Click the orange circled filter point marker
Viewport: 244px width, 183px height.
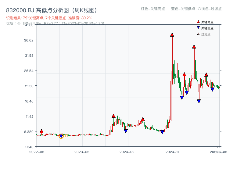pos(61,137)
